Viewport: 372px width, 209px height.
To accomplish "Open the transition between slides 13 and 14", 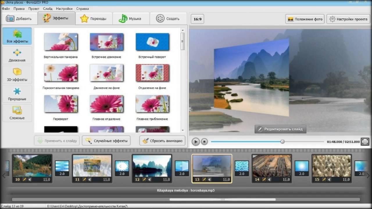I will [x=242, y=168].
